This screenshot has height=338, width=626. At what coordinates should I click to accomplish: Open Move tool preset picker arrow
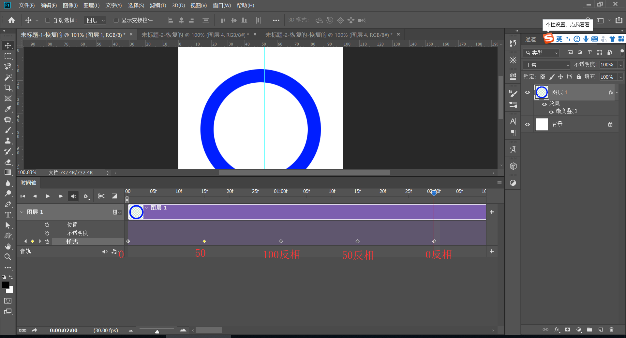click(37, 20)
